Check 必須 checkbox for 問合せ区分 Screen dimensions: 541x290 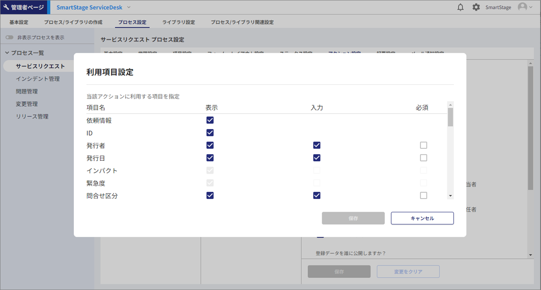(x=424, y=196)
